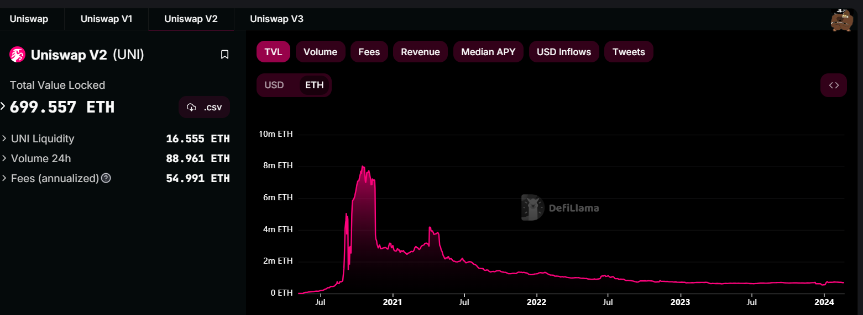Viewport: 863px width, 315px height.
Task: Switch chart denomination to USD
Action: tap(274, 85)
